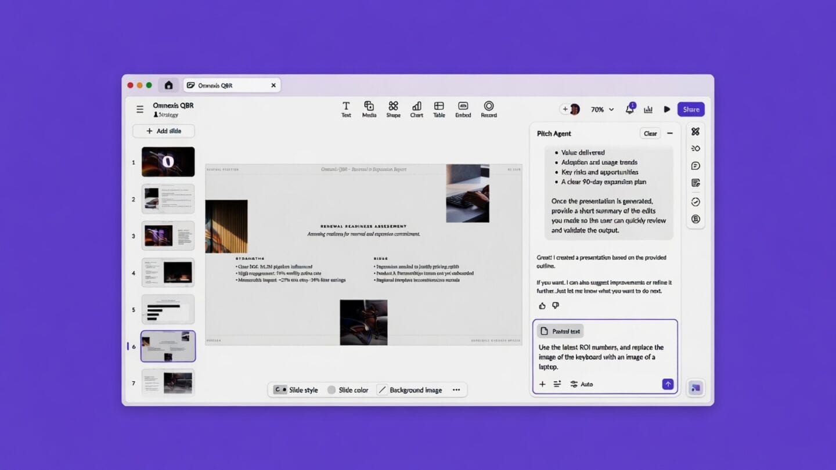Close the Omnexia QBR tab
The image size is (836, 470).
point(273,85)
